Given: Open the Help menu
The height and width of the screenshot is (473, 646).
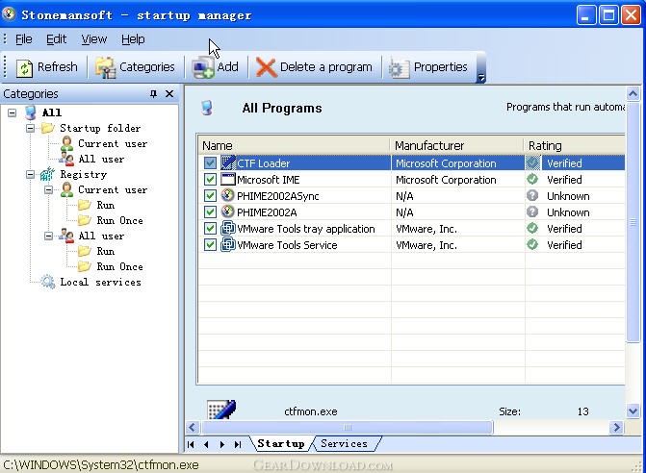Looking at the screenshot, I should (133, 39).
